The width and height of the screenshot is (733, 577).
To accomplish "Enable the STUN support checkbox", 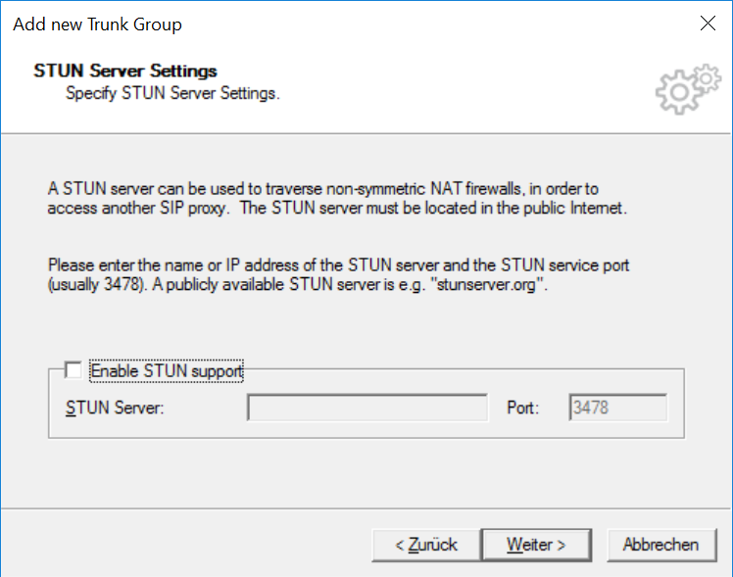I will click(73, 370).
